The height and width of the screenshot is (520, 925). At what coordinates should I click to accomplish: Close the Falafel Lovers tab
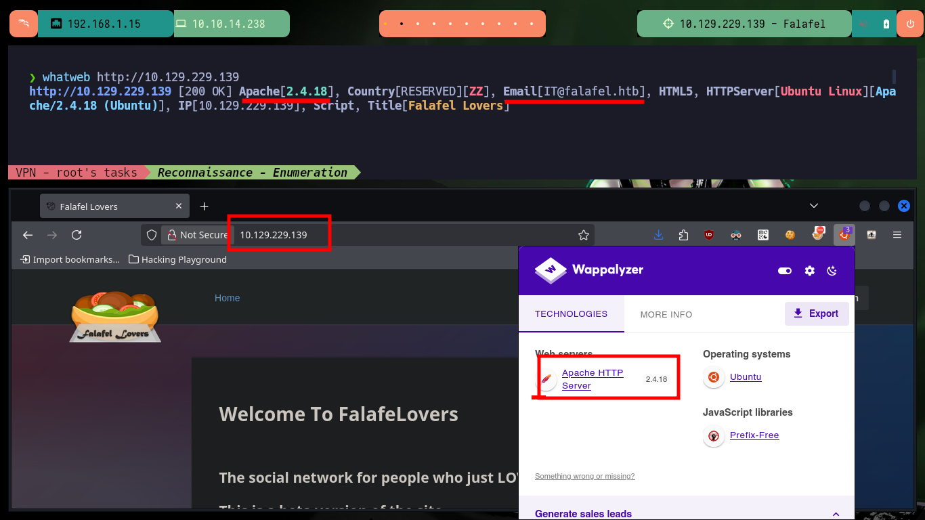[x=179, y=206]
